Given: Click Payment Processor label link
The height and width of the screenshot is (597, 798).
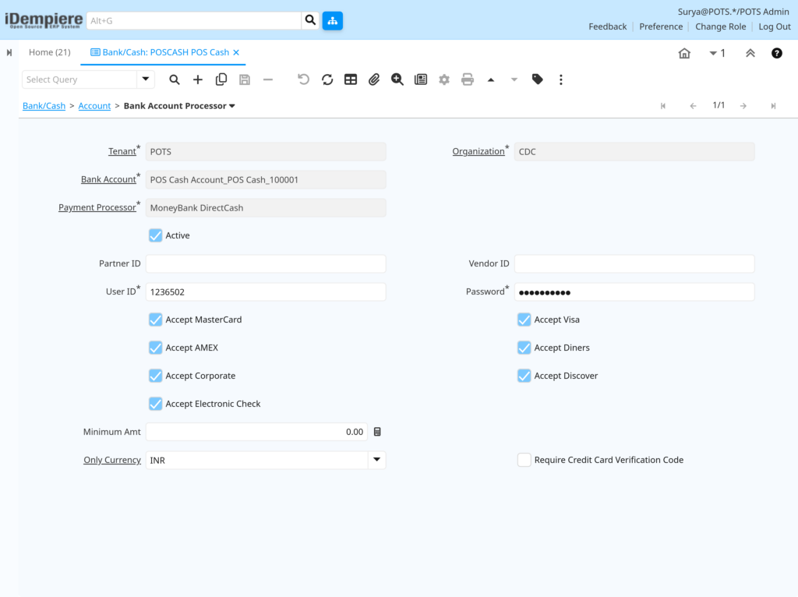Looking at the screenshot, I should pos(97,207).
